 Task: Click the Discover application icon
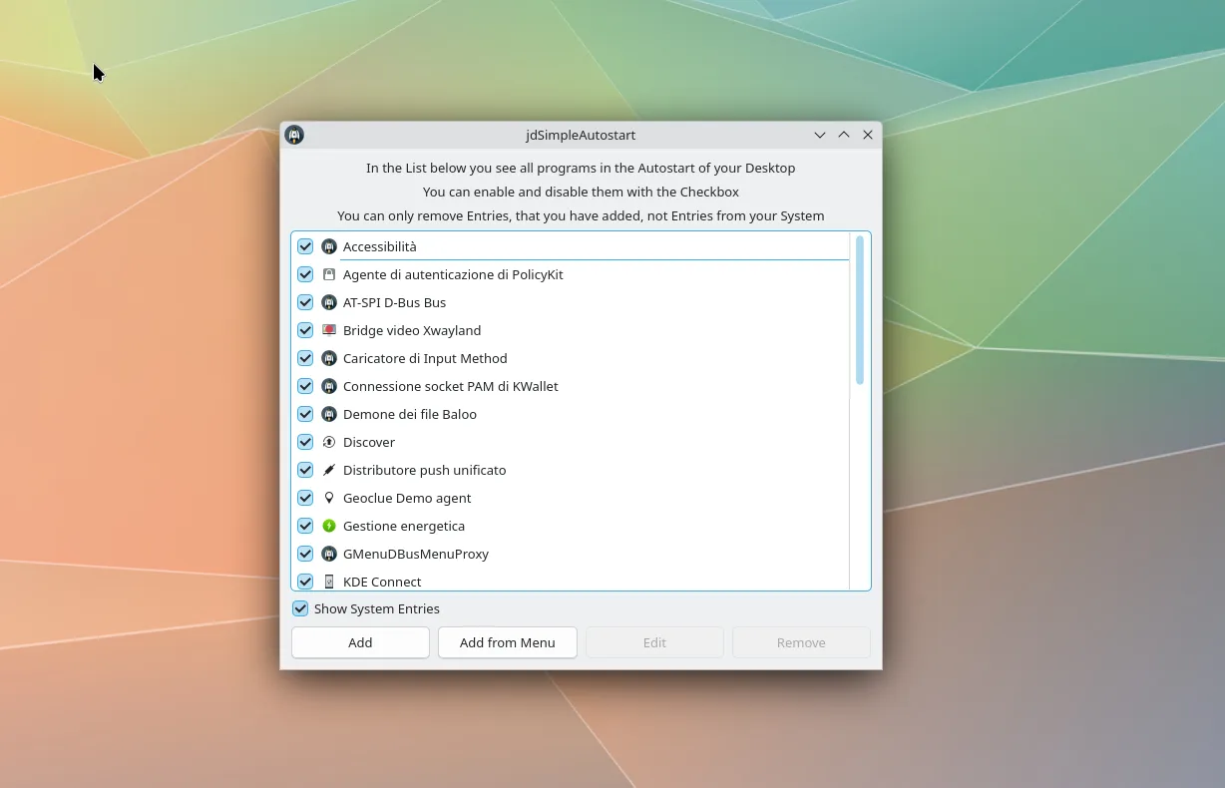[x=329, y=442]
